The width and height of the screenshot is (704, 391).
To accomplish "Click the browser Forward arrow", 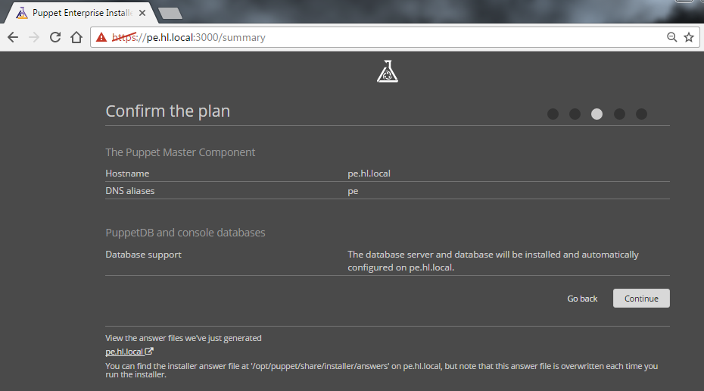I will point(34,37).
